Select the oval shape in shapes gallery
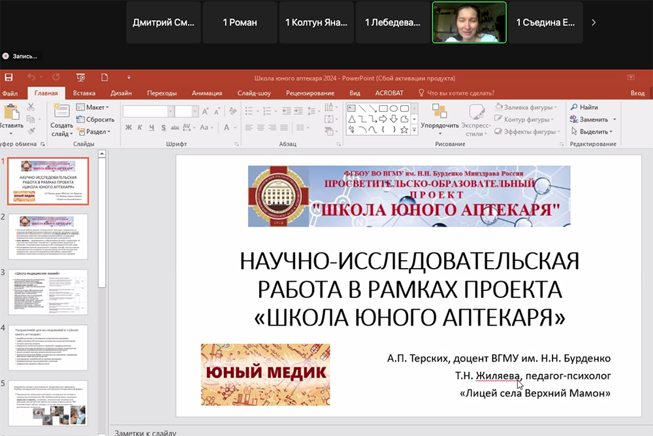Screen dimensions: 653x436 (x=394, y=108)
